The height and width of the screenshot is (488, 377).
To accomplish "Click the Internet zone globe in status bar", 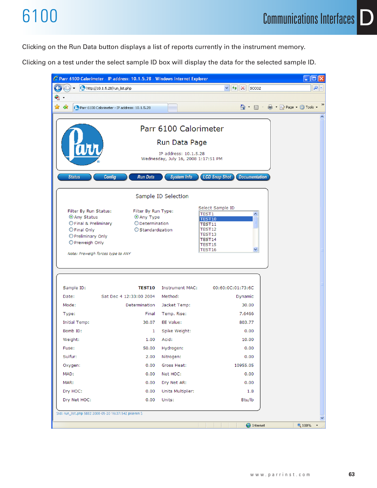I will (248, 426).
